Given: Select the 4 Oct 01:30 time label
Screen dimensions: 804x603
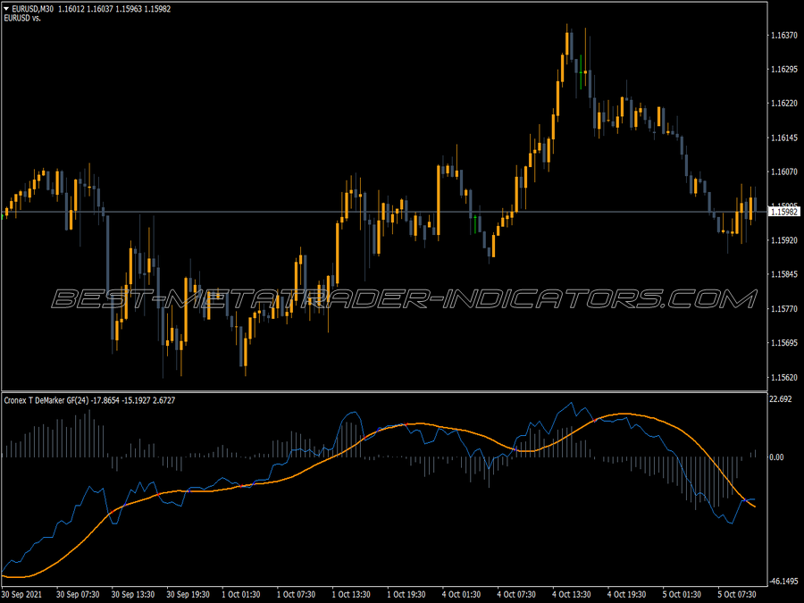Looking at the screenshot, I should coord(461,594).
